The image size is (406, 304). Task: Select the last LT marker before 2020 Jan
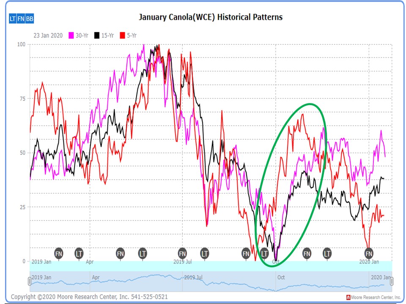pyautogui.click(x=327, y=253)
